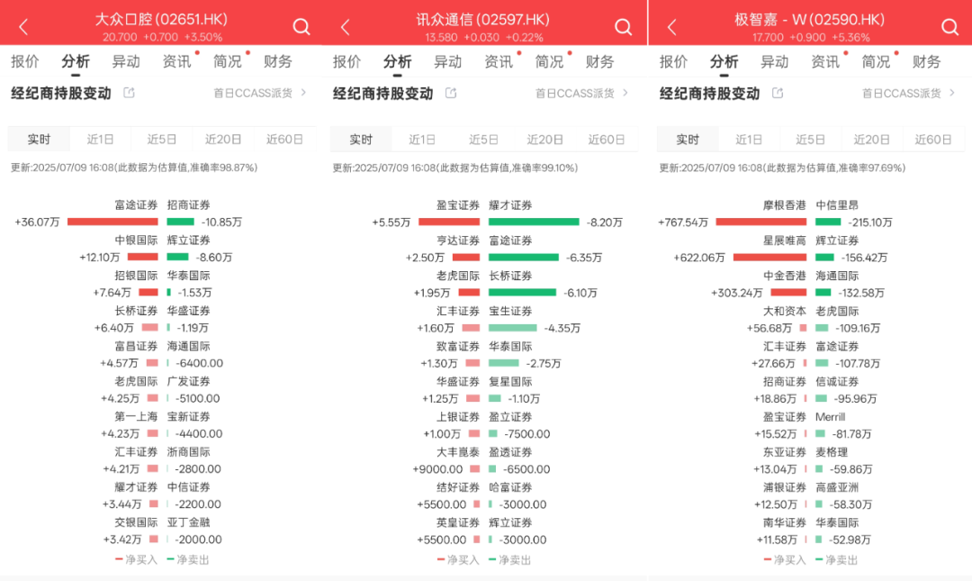Click 大众口腔 update timestamp with 98.87% accuracy
Viewport: 972px width, 581px height.
(134, 168)
